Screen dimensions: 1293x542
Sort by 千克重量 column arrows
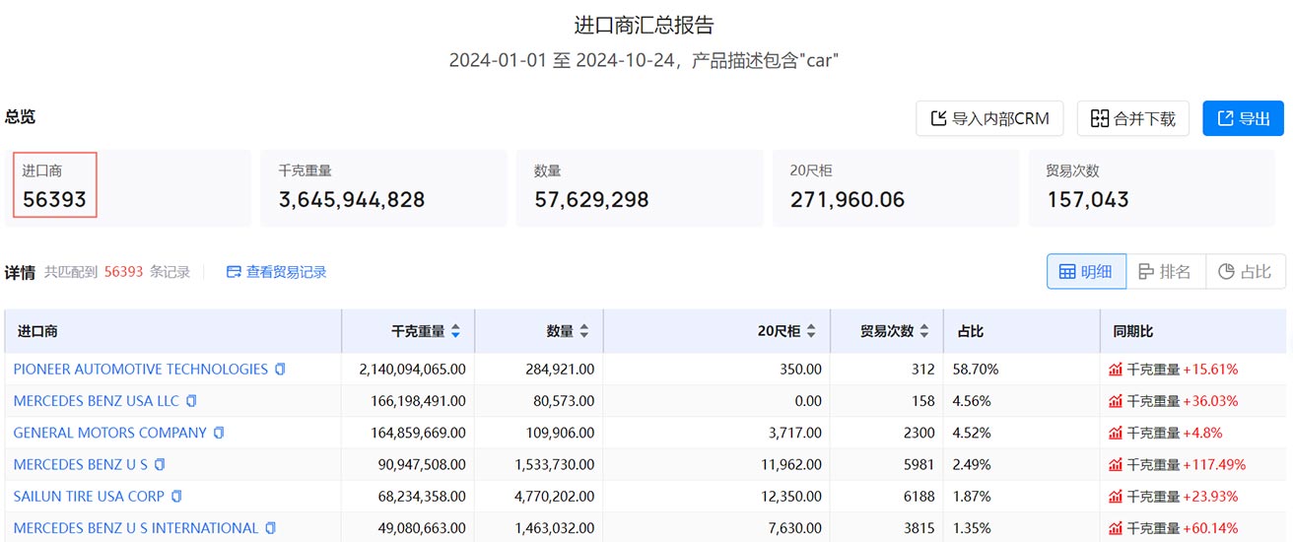pos(455,332)
